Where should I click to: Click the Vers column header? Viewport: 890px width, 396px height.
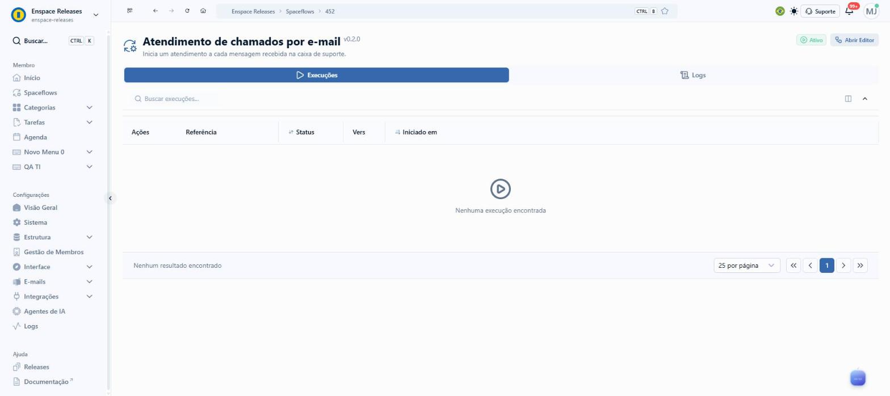coord(359,132)
